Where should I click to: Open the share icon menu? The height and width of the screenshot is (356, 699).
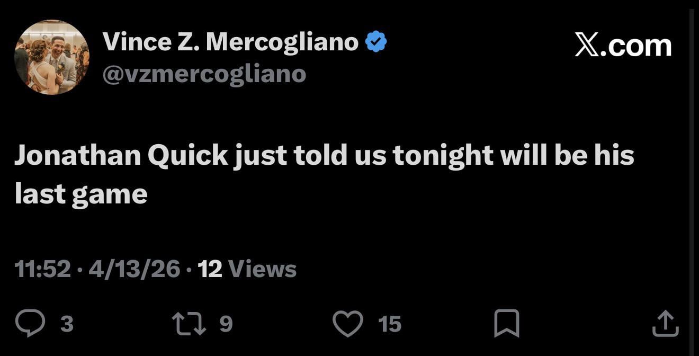(665, 323)
